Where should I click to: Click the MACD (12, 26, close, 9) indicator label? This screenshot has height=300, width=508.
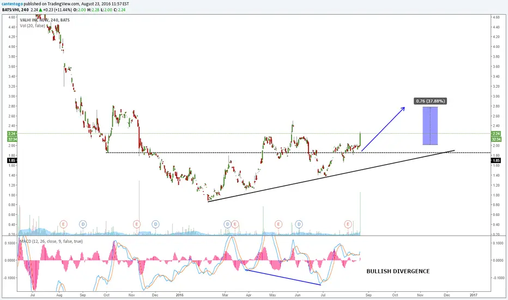click(51, 241)
